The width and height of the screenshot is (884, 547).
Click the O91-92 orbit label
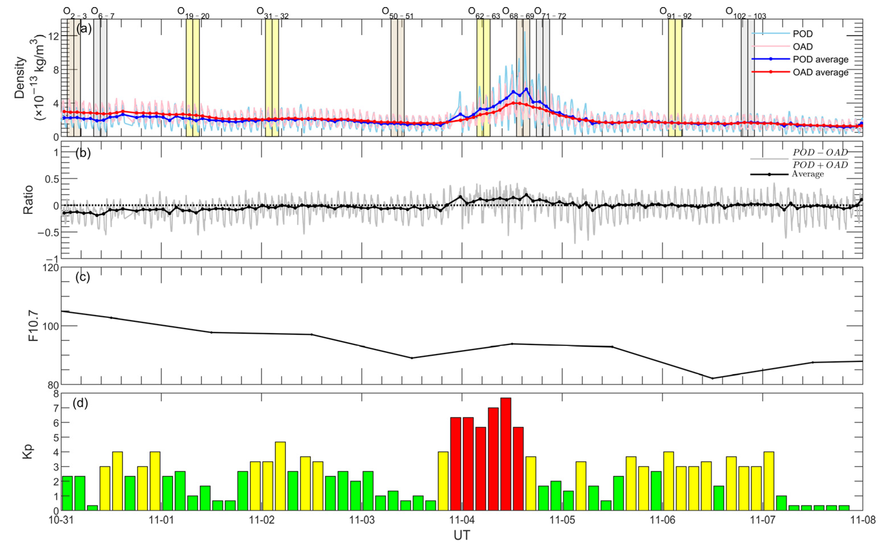click(x=675, y=13)
